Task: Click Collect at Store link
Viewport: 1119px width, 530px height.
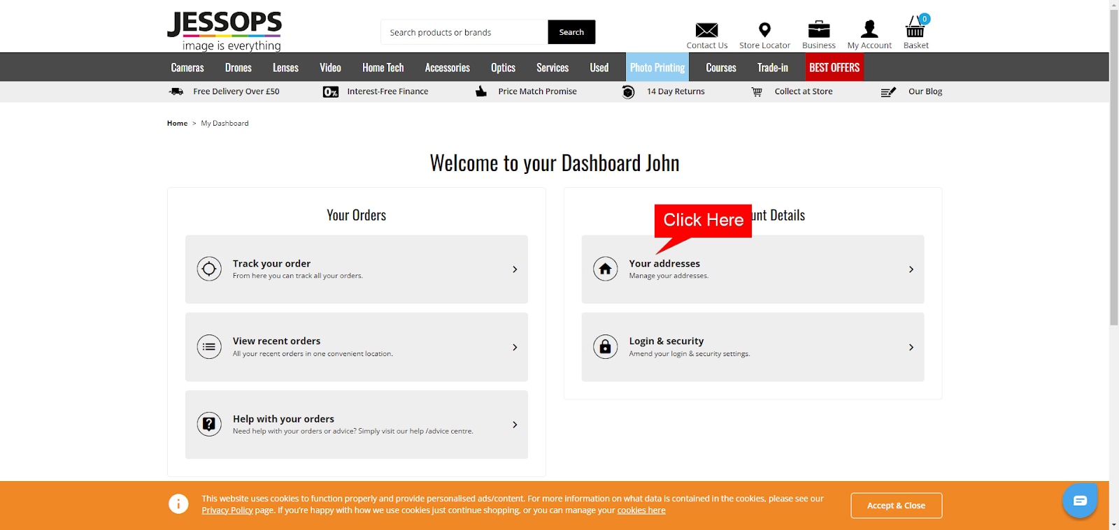Action: coord(804,91)
